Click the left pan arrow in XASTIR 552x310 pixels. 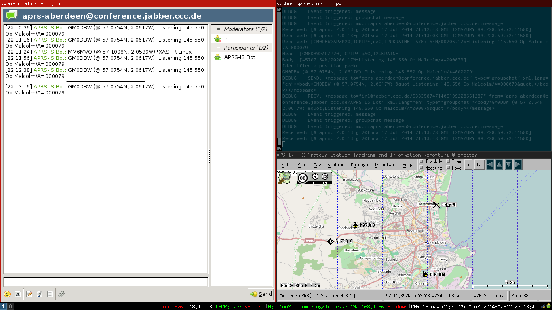pos(489,164)
